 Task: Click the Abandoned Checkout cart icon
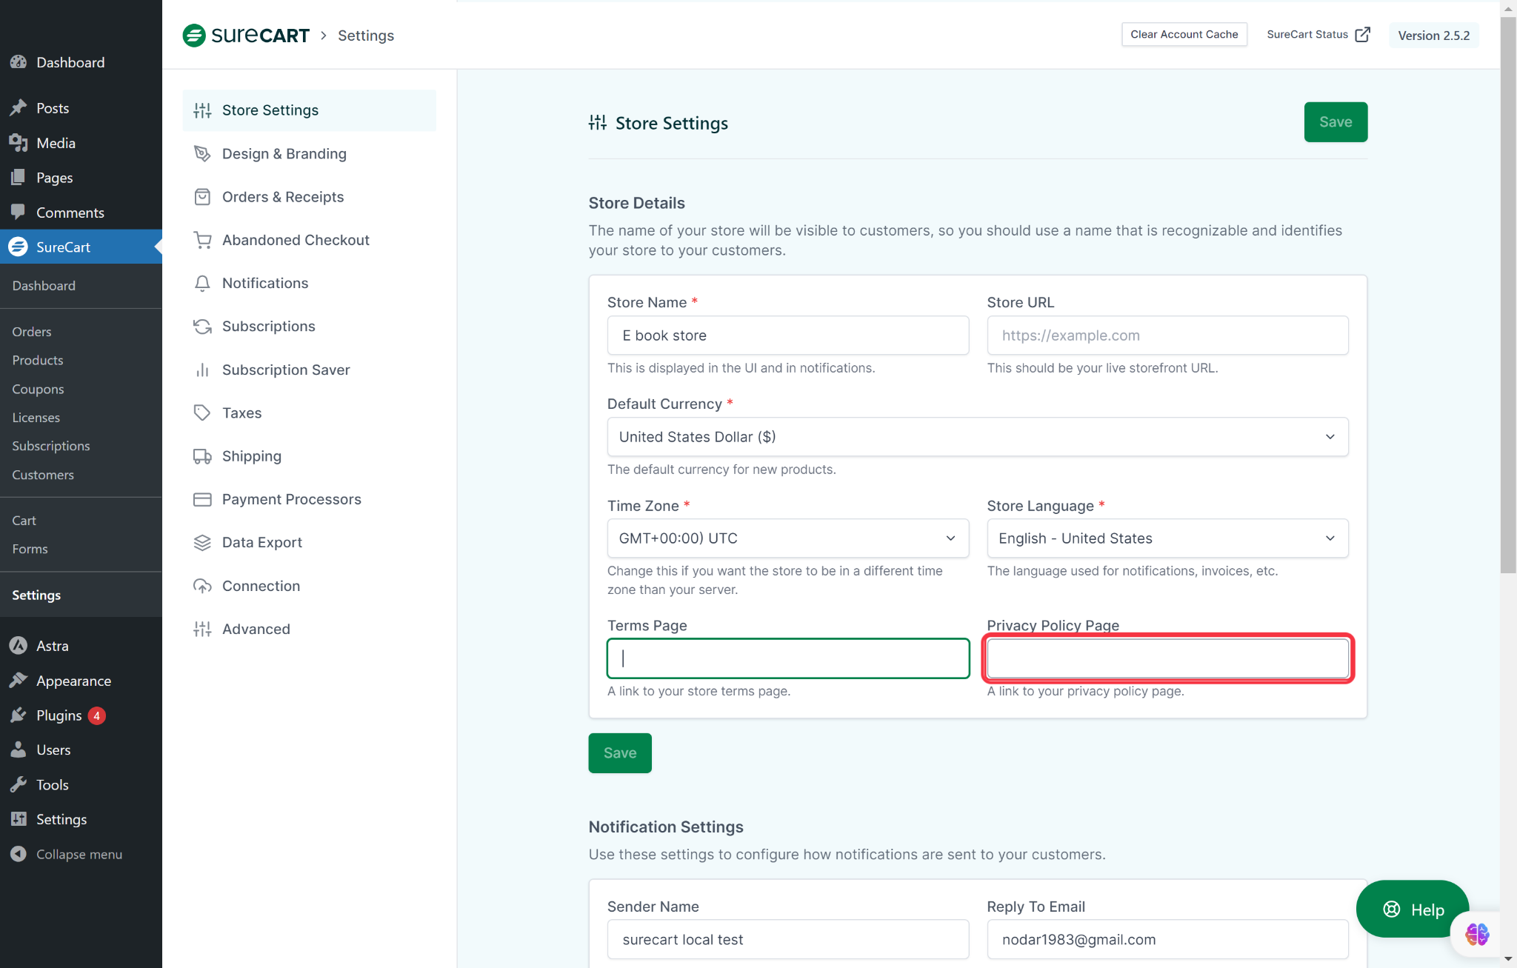click(x=202, y=240)
